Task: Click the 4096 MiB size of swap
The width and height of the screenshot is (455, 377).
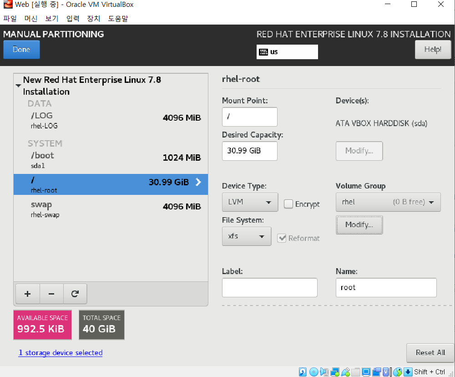Action: (182, 207)
